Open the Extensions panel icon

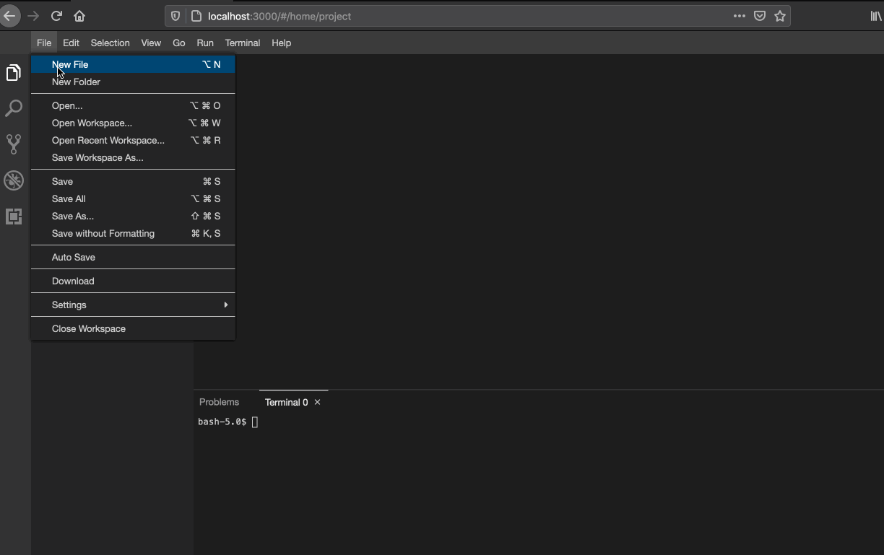[13, 217]
